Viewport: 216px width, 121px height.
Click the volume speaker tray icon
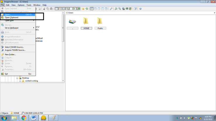(x=185, y=118)
